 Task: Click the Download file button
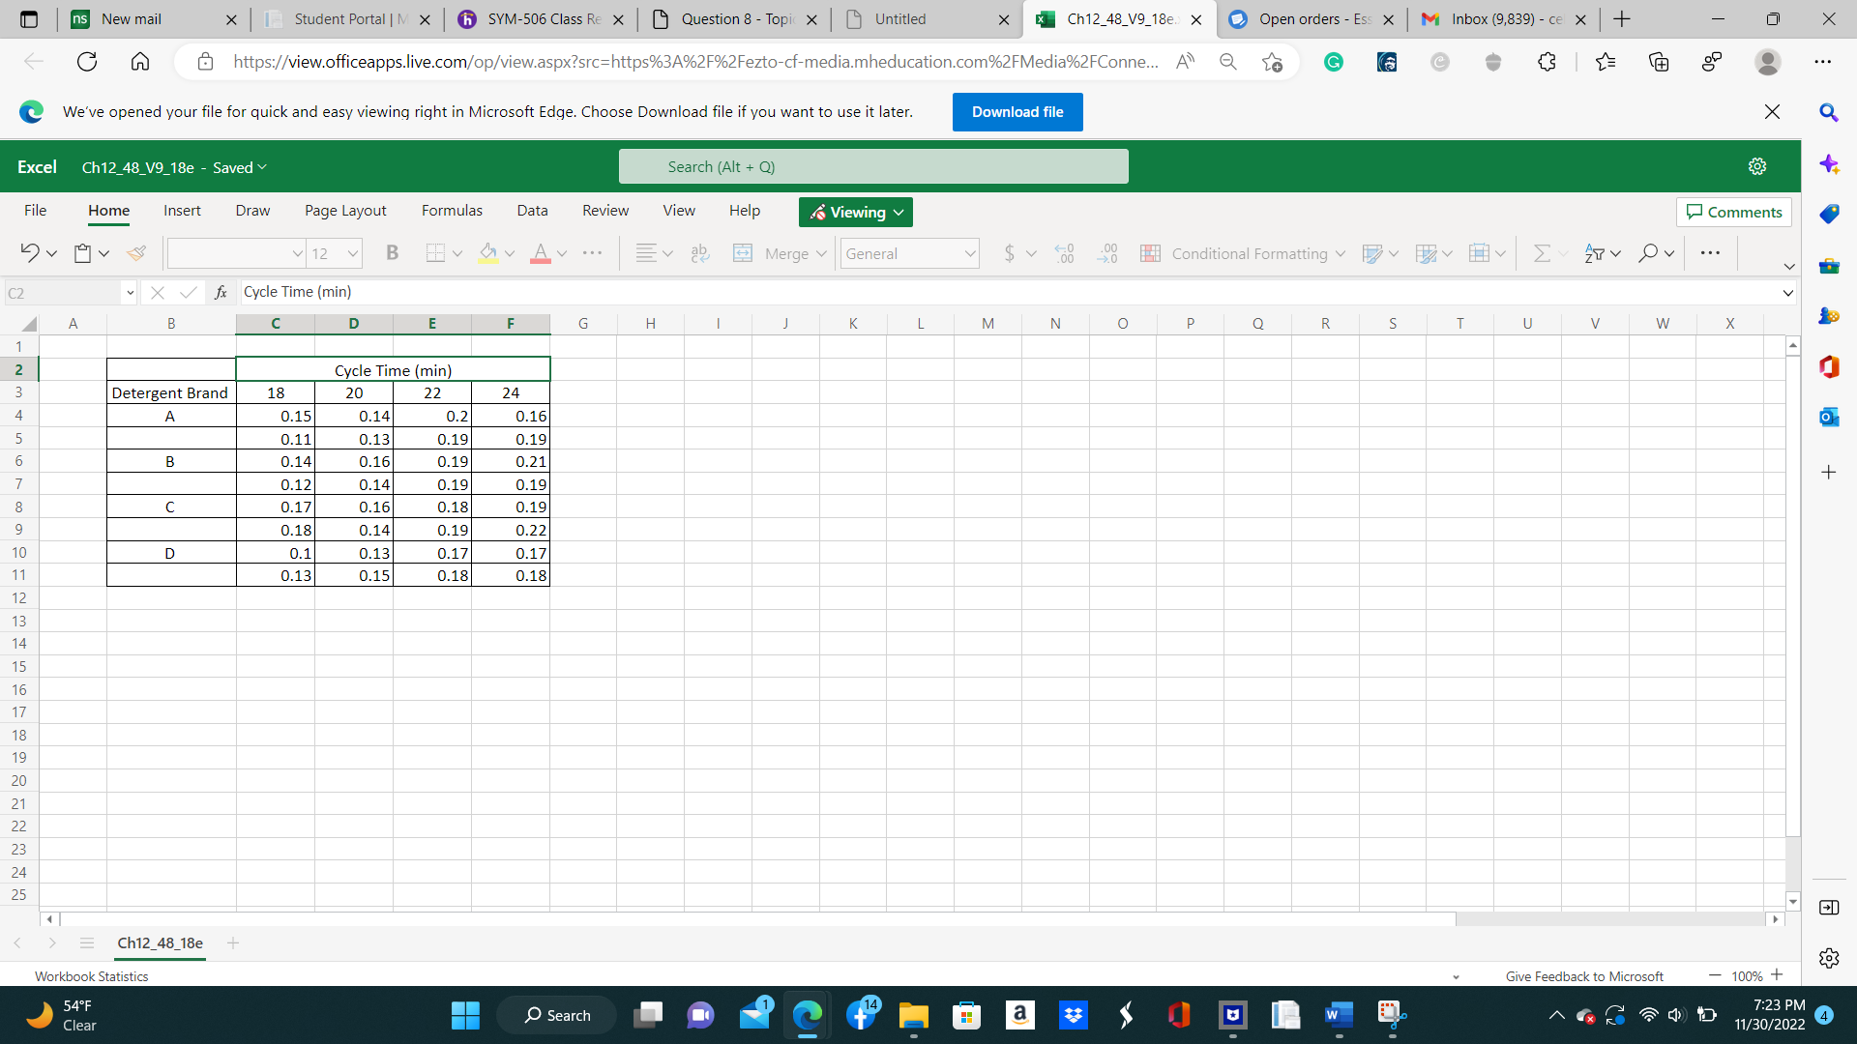click(x=1017, y=112)
